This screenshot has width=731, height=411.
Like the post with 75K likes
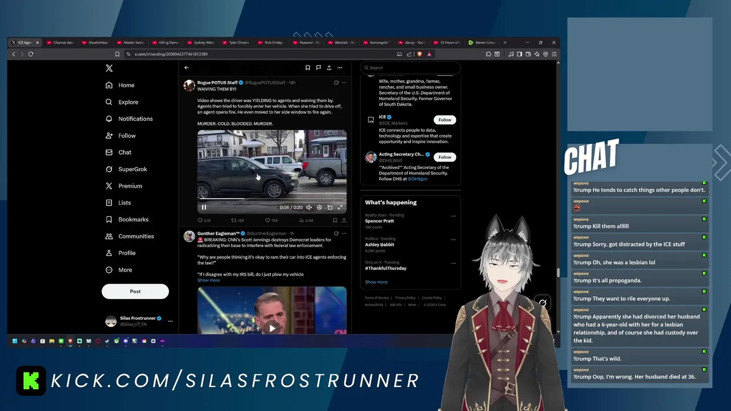pyautogui.click(x=272, y=220)
